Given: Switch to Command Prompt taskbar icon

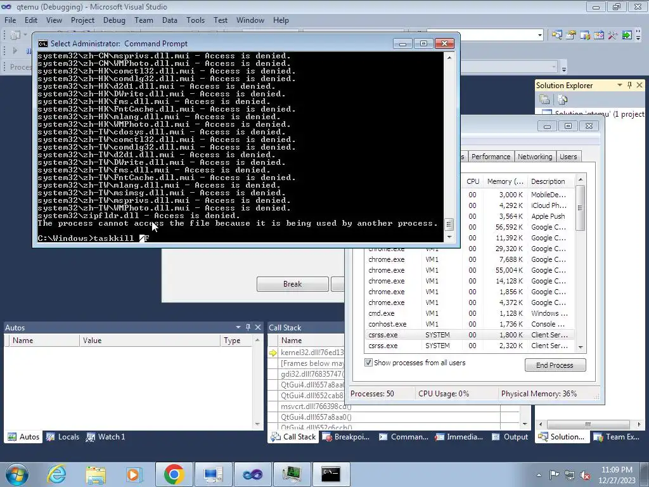Looking at the screenshot, I should tap(331, 474).
